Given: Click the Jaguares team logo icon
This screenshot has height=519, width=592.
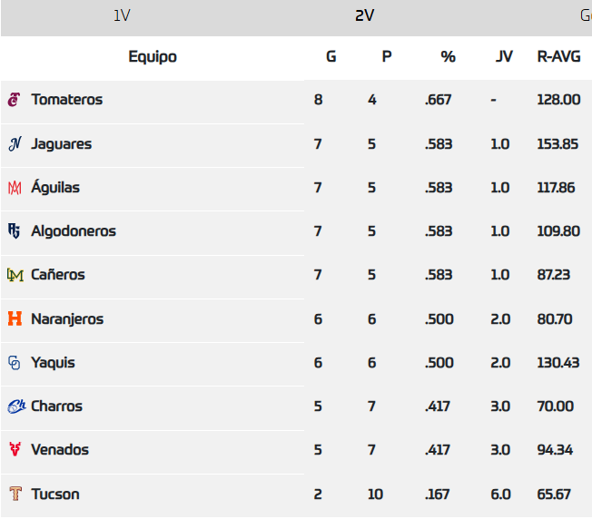Looking at the screenshot, I should (x=15, y=143).
